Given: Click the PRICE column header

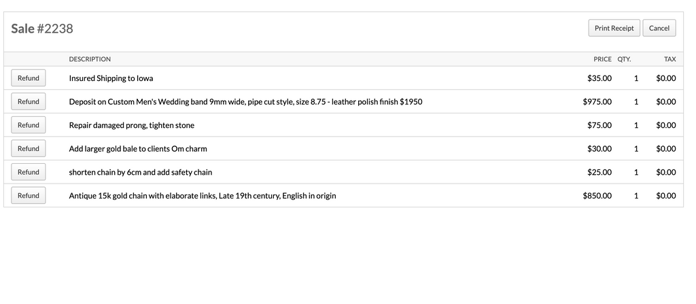Looking at the screenshot, I should pyautogui.click(x=602, y=59).
